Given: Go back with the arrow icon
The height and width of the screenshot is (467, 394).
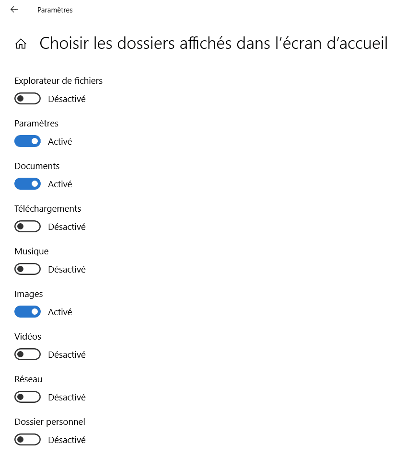Looking at the screenshot, I should tap(14, 10).
